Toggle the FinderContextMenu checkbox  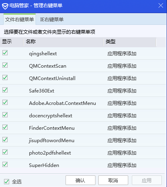tap(5, 127)
